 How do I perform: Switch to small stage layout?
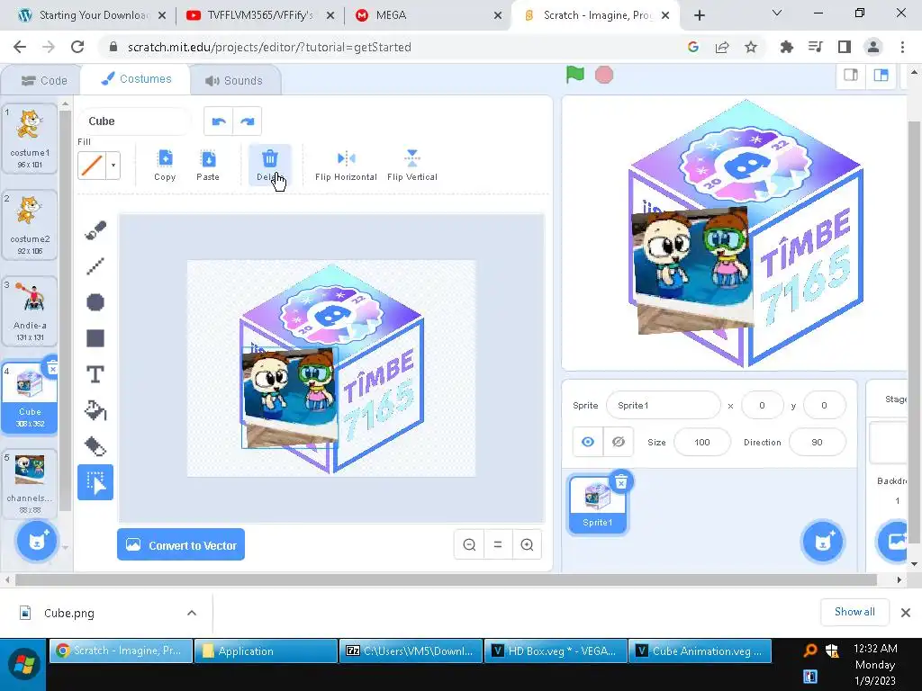pyautogui.click(x=851, y=76)
